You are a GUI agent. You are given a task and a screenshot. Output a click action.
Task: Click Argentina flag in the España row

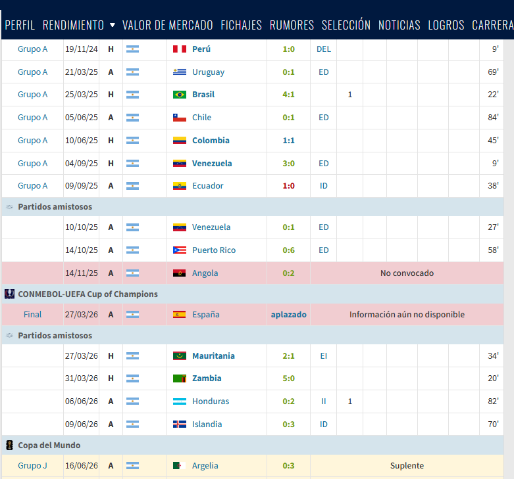point(132,315)
